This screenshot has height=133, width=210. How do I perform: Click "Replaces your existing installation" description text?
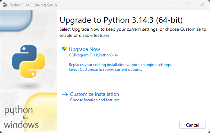[120, 65]
